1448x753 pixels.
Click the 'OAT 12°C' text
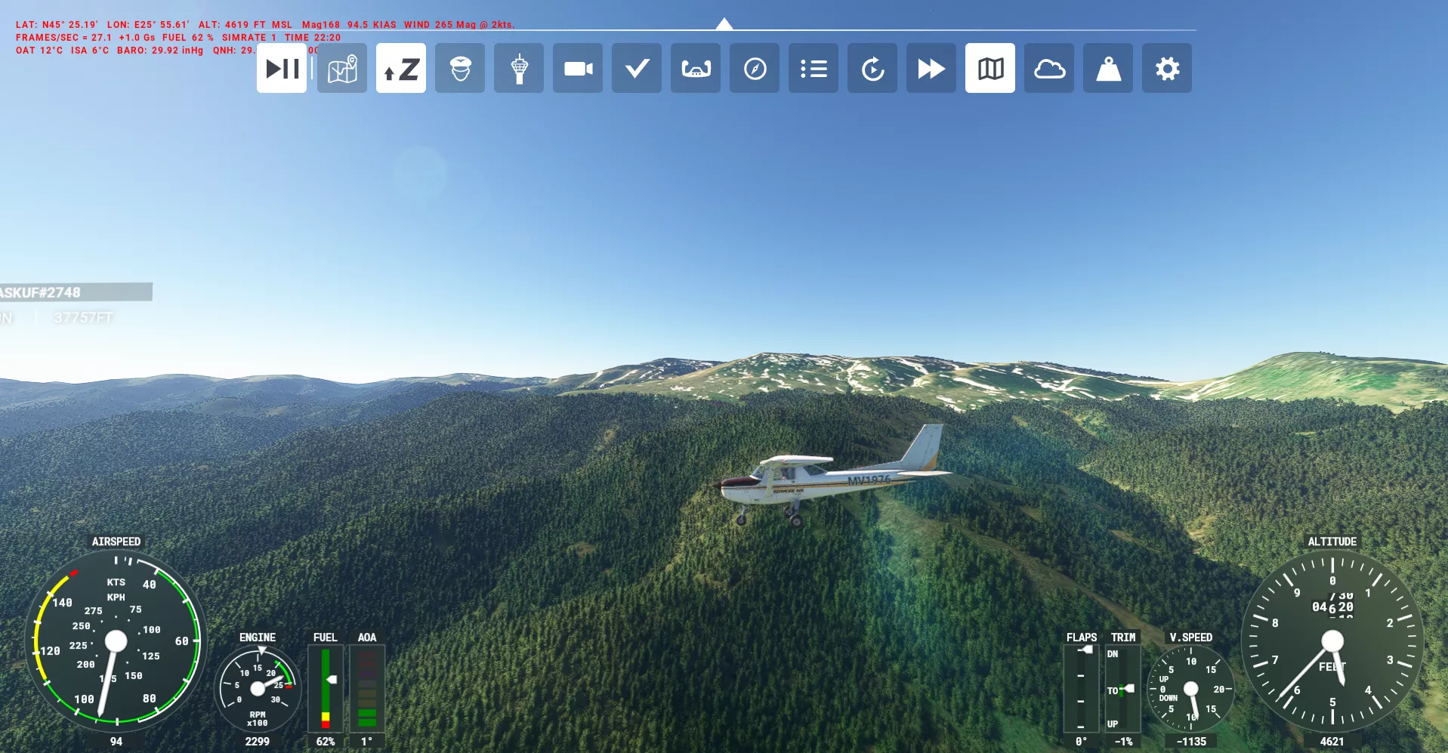pos(39,51)
